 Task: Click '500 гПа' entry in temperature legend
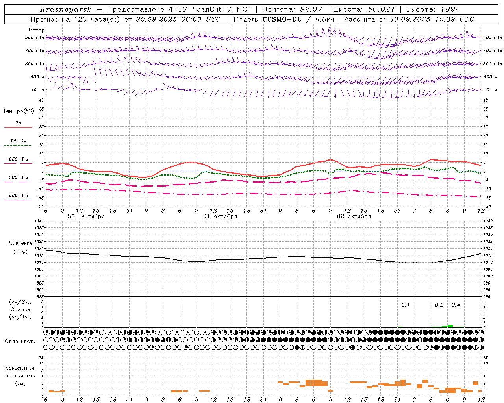click(x=18, y=196)
